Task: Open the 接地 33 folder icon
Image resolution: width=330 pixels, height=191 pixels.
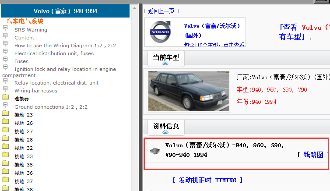Action: [6, 155]
